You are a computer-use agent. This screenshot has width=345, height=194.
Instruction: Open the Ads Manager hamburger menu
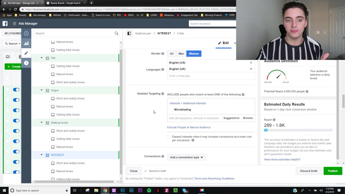[x=15, y=23]
